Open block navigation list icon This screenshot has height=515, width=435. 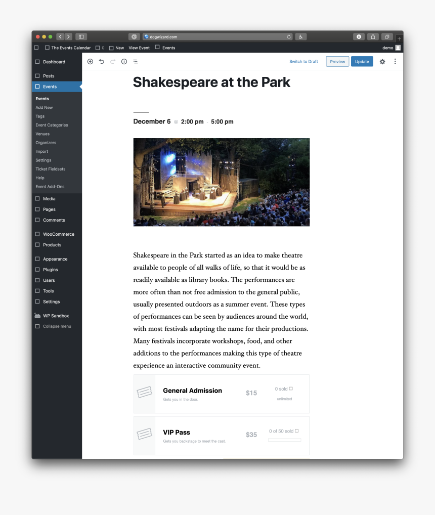(x=135, y=62)
